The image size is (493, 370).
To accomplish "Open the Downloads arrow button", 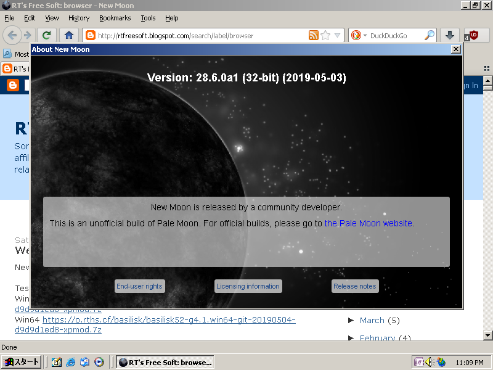I will coord(450,35).
